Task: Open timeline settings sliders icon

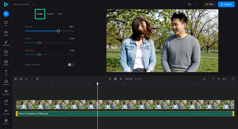Action: [x=204, y=79]
